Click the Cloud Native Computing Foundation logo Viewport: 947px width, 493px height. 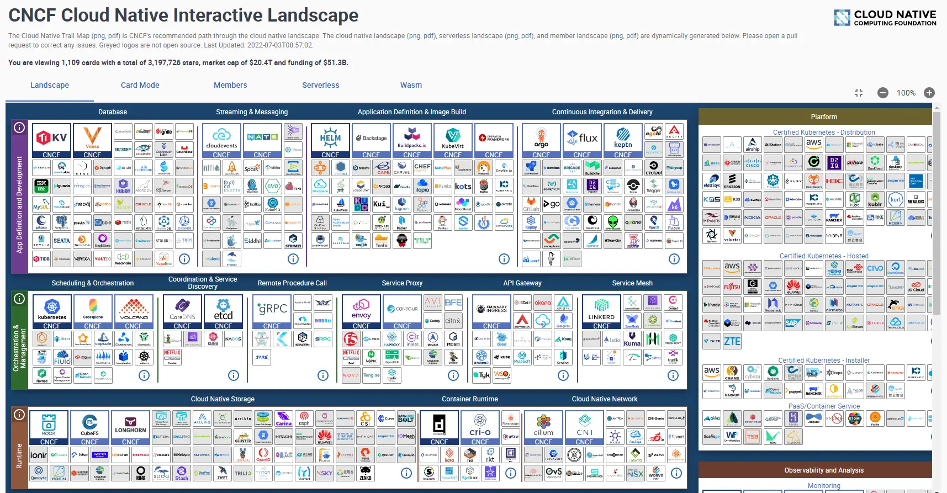point(885,18)
